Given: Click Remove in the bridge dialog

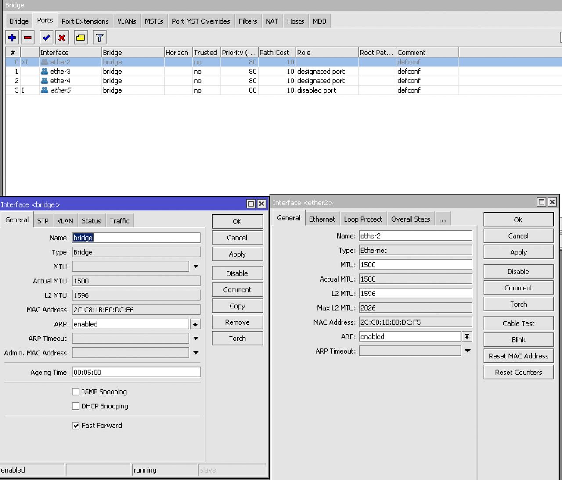Looking at the screenshot, I should pyautogui.click(x=237, y=322).
